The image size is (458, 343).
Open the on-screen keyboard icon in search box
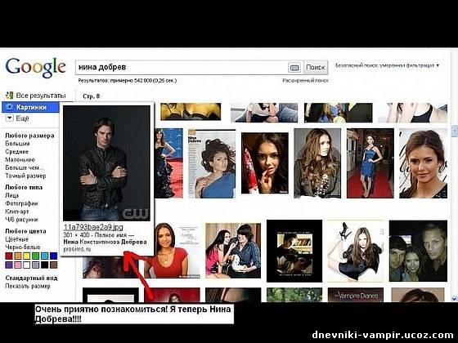[294, 68]
